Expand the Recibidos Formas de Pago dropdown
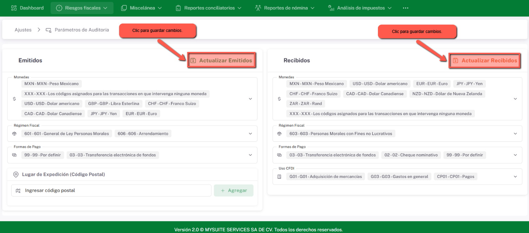 pos(515,155)
